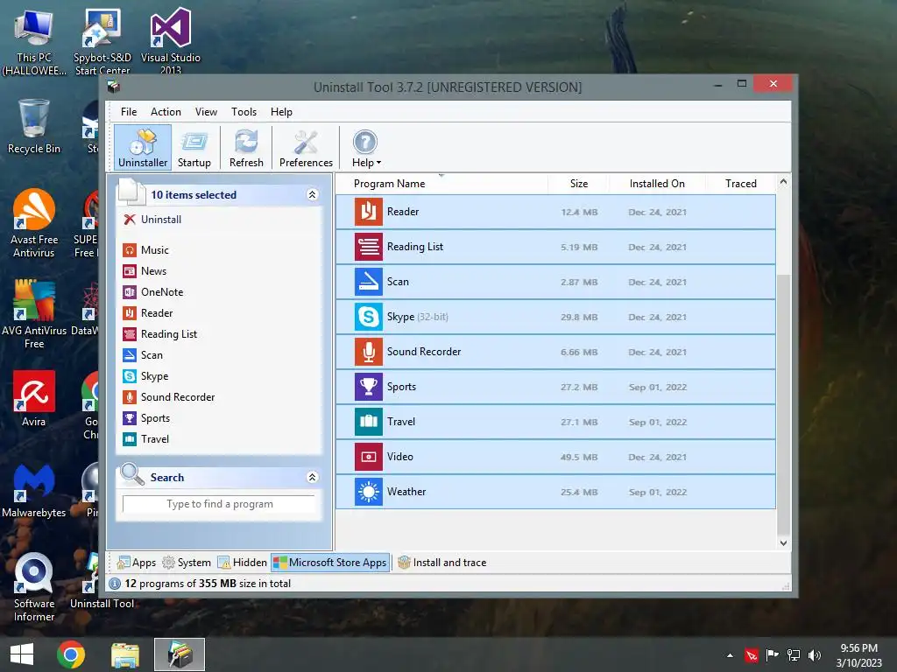The width and height of the screenshot is (897, 672).
Task: Sort by Traced column header
Action: 741,184
